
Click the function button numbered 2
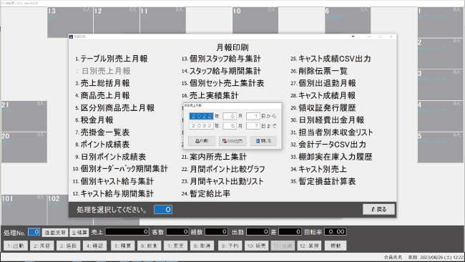[x=41, y=246]
